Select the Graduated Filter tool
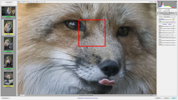178x100 pixels. point(37,2)
